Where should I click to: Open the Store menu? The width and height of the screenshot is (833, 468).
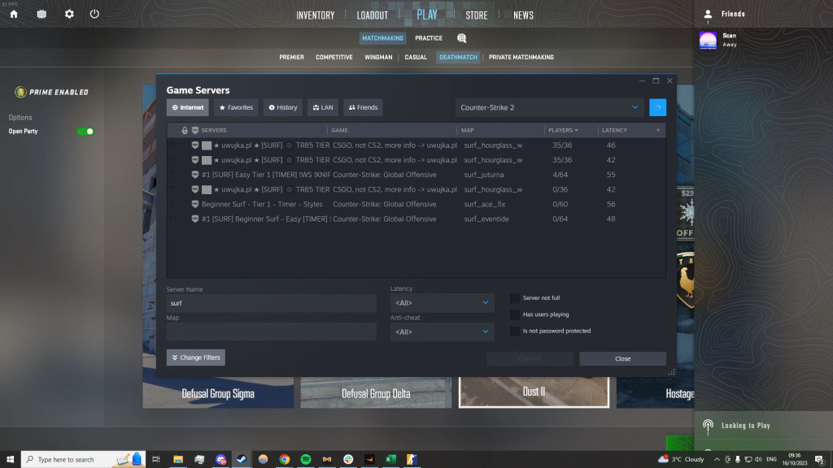(x=476, y=15)
